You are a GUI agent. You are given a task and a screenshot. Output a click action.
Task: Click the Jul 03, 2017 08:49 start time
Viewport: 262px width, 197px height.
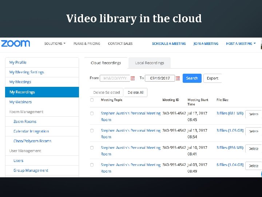197,168
